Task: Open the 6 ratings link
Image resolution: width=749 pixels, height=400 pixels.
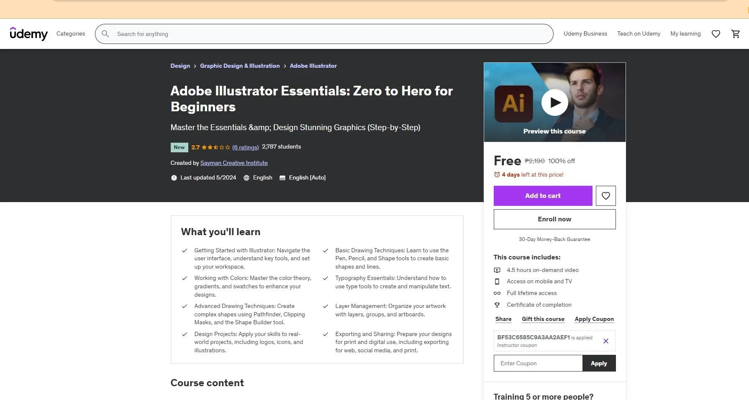Action: 245,147
